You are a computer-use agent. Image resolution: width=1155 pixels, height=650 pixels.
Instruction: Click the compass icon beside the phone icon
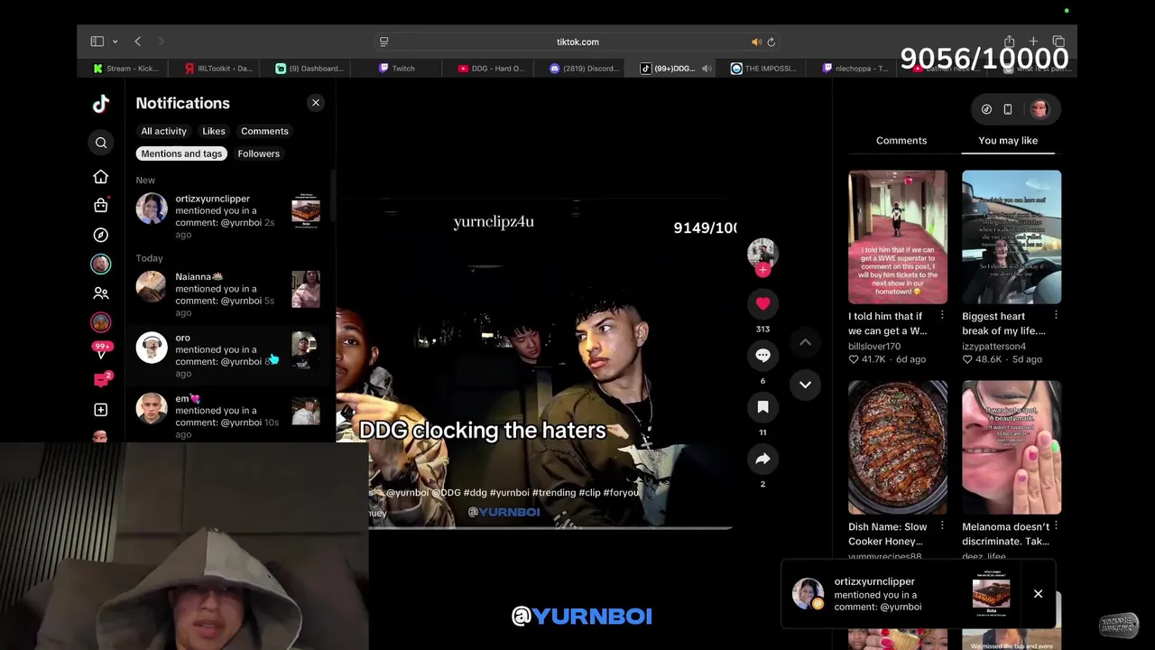986,109
